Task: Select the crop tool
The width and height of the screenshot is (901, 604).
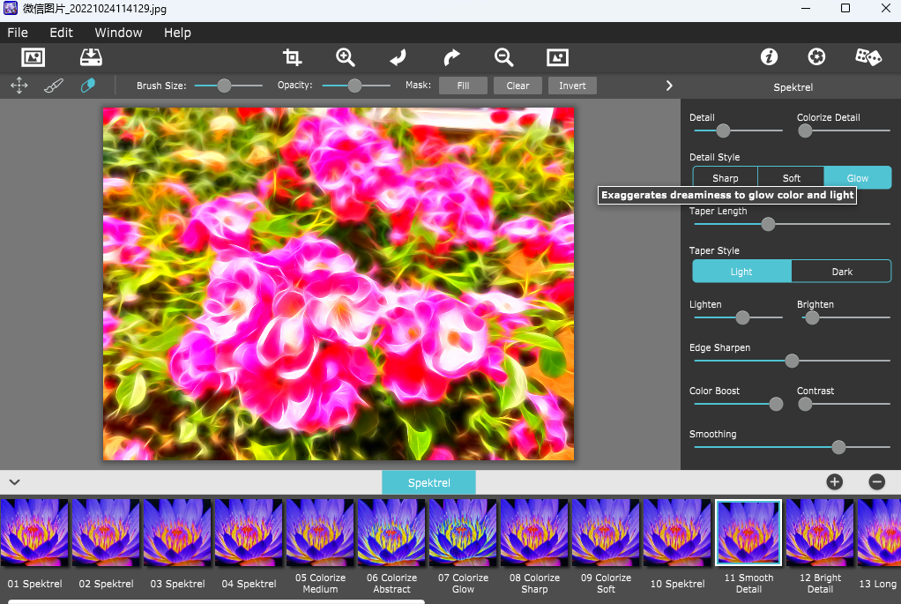Action: 292,57
